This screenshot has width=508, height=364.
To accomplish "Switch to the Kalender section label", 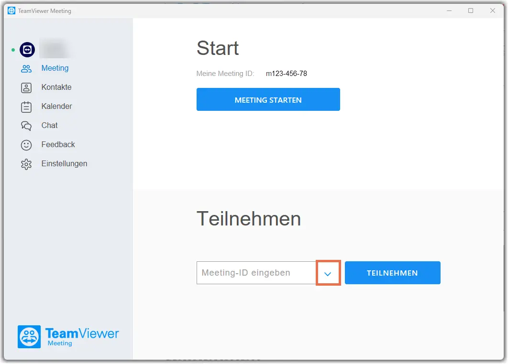I will coord(57,106).
